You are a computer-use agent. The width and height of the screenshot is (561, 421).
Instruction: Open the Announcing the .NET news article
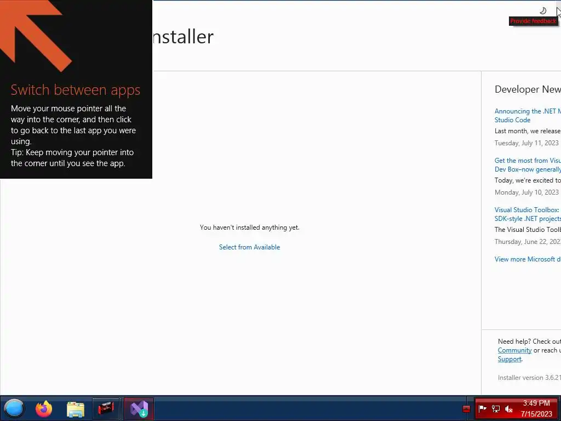528,115
